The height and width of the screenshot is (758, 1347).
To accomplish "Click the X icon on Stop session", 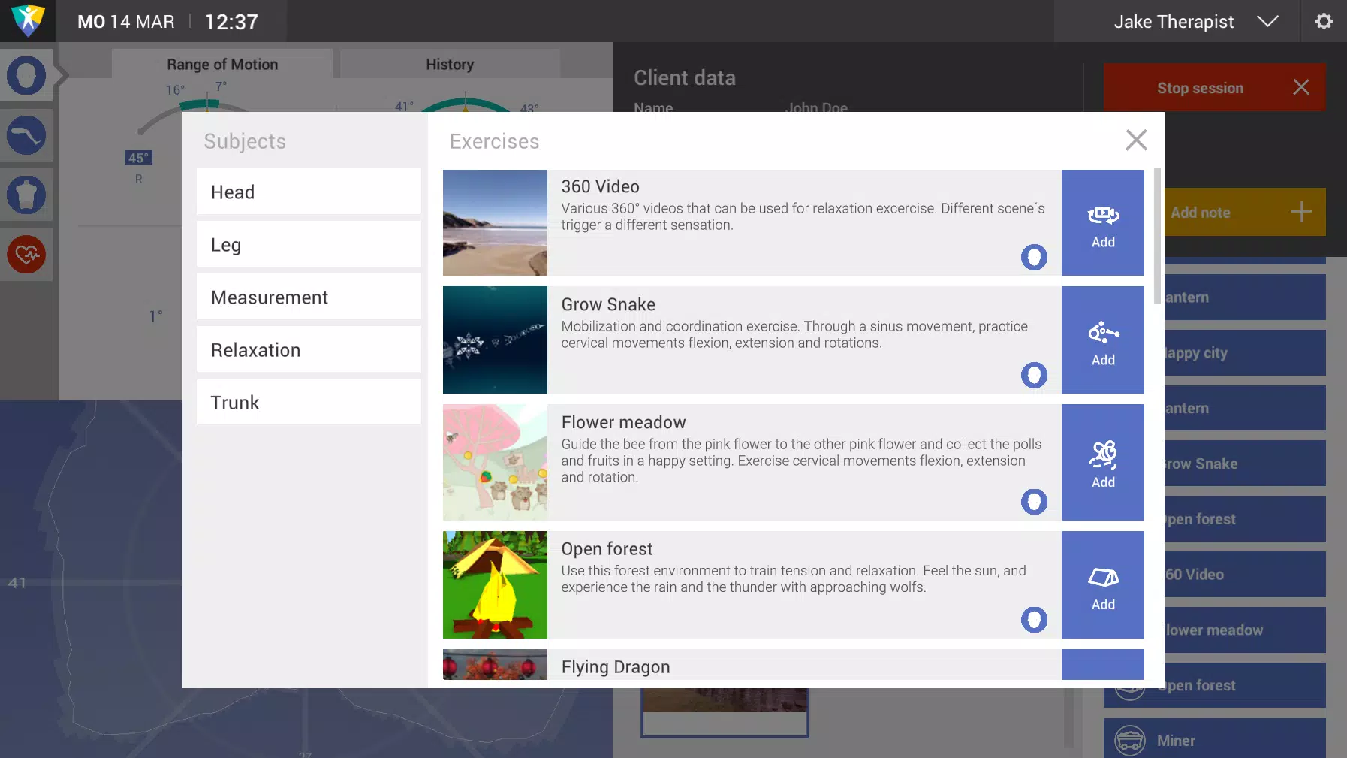I will [x=1301, y=88].
